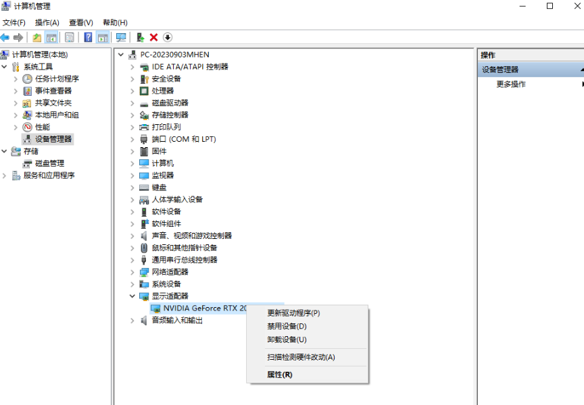Viewport: 584px width, 405px height.
Task: Click the red X uninstall device icon
Action: [x=153, y=37]
